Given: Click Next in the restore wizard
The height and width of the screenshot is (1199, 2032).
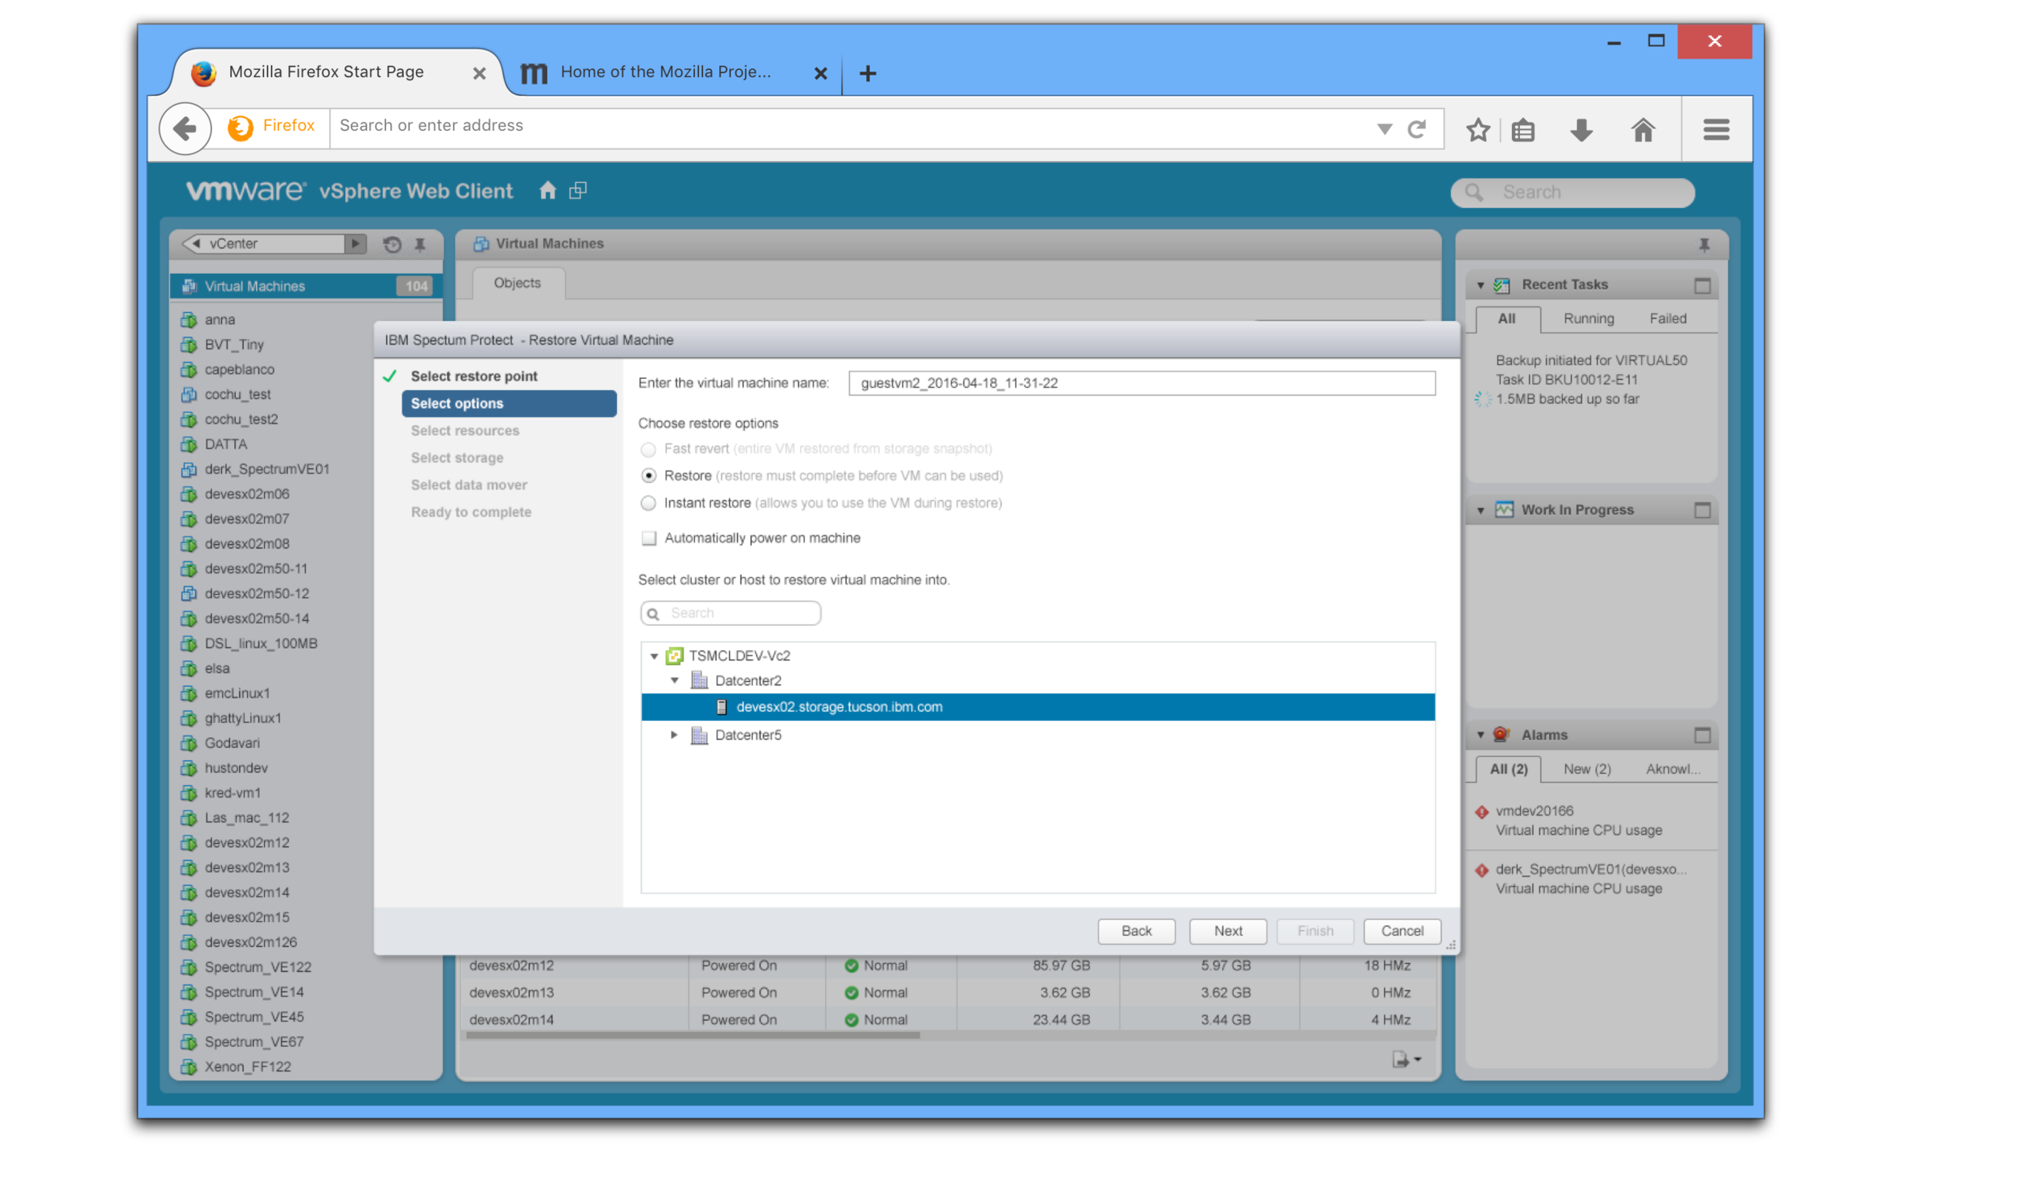Looking at the screenshot, I should [x=1227, y=932].
